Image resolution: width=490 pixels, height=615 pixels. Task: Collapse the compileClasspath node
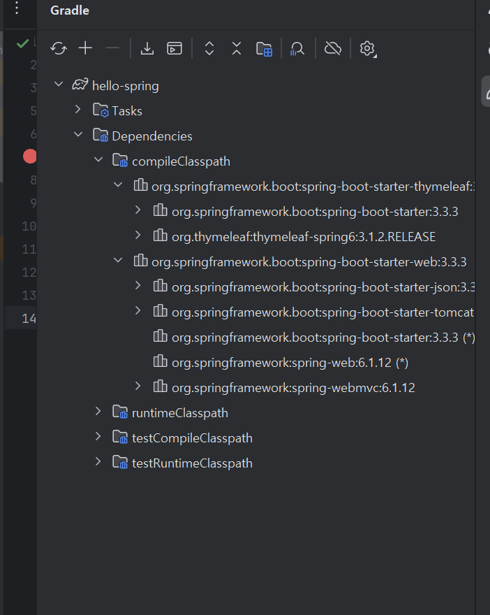pyautogui.click(x=98, y=159)
